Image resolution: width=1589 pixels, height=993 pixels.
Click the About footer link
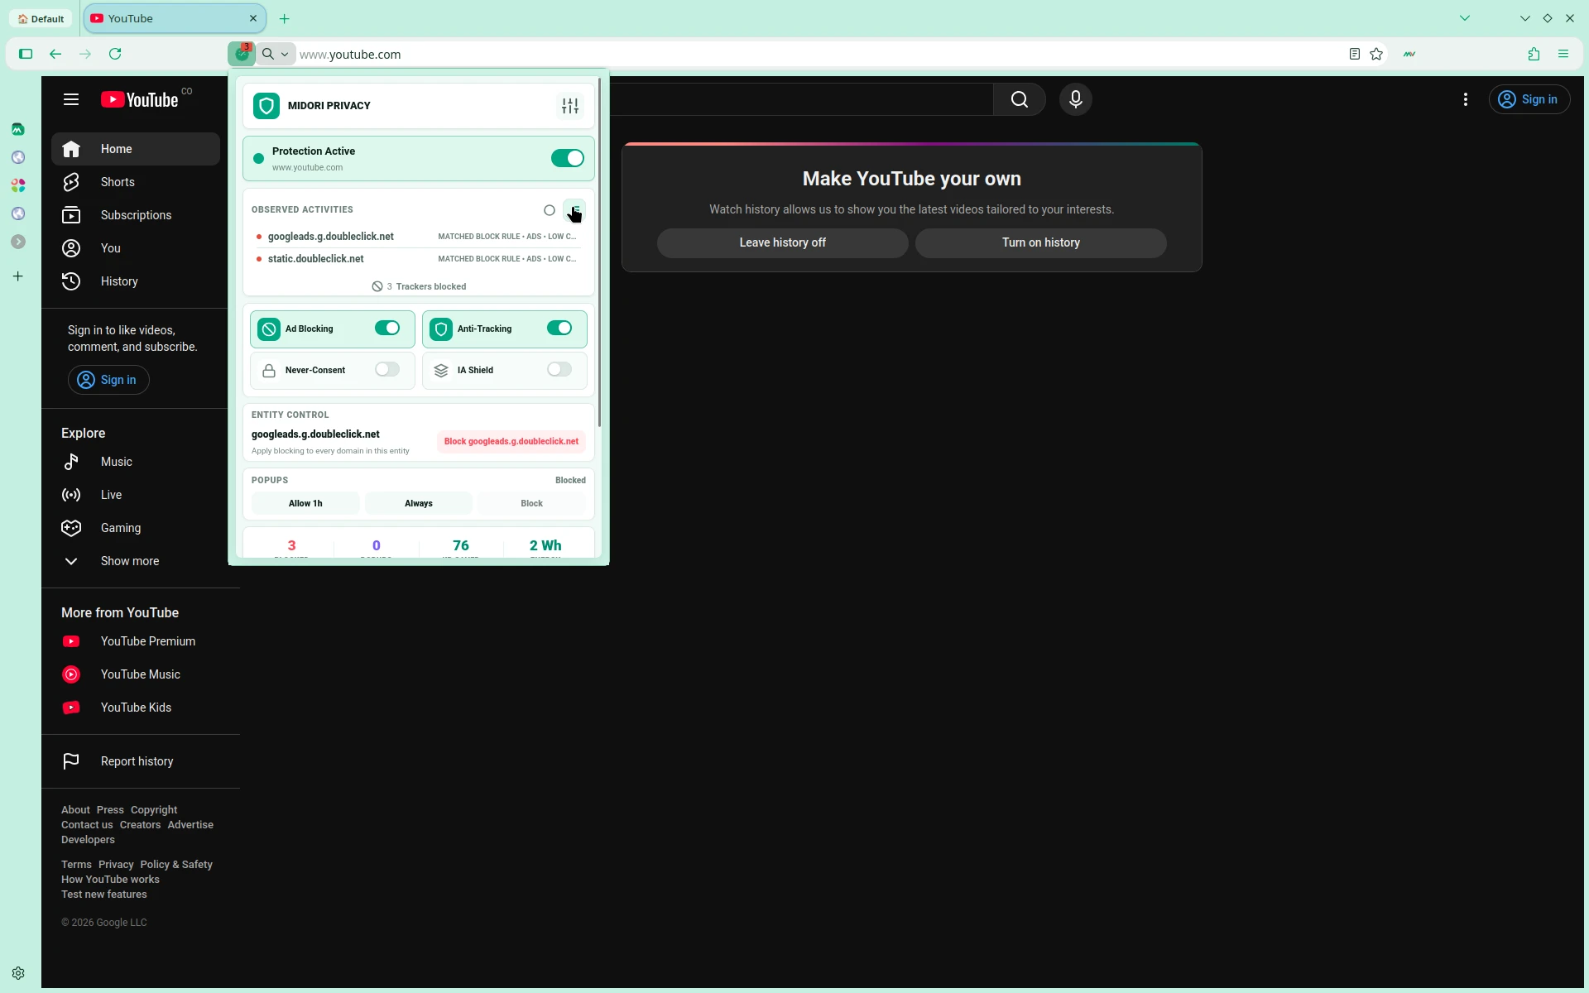click(x=75, y=810)
